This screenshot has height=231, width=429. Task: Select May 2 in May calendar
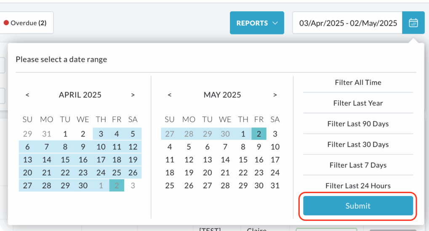tap(259, 134)
